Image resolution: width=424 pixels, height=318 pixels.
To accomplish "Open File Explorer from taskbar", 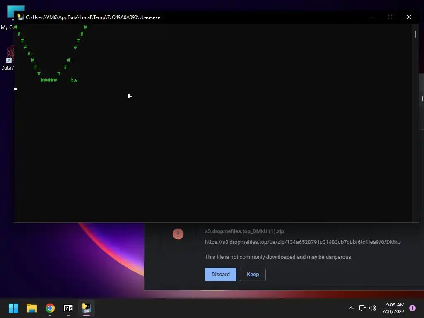I will click(31, 308).
